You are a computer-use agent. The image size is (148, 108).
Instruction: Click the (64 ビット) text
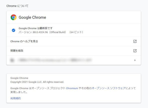point(76,32)
